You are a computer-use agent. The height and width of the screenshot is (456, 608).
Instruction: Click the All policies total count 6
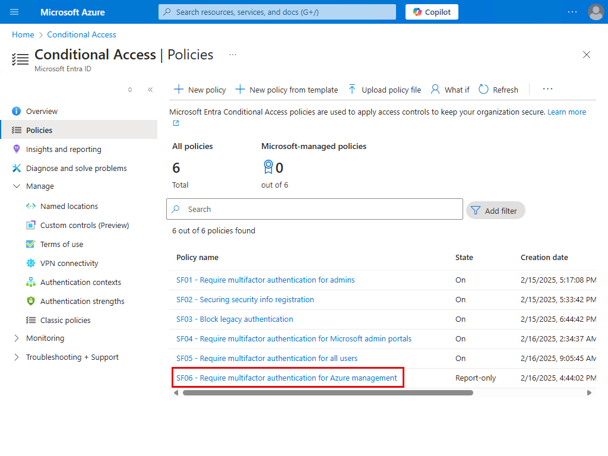click(x=176, y=168)
